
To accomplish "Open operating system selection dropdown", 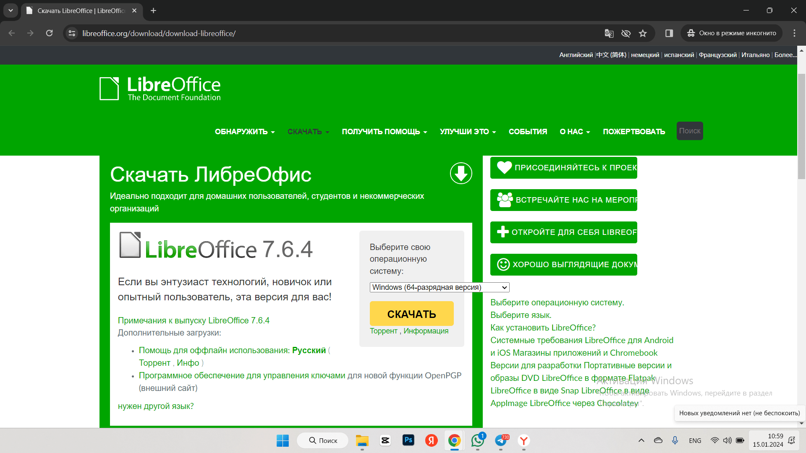I will [440, 287].
